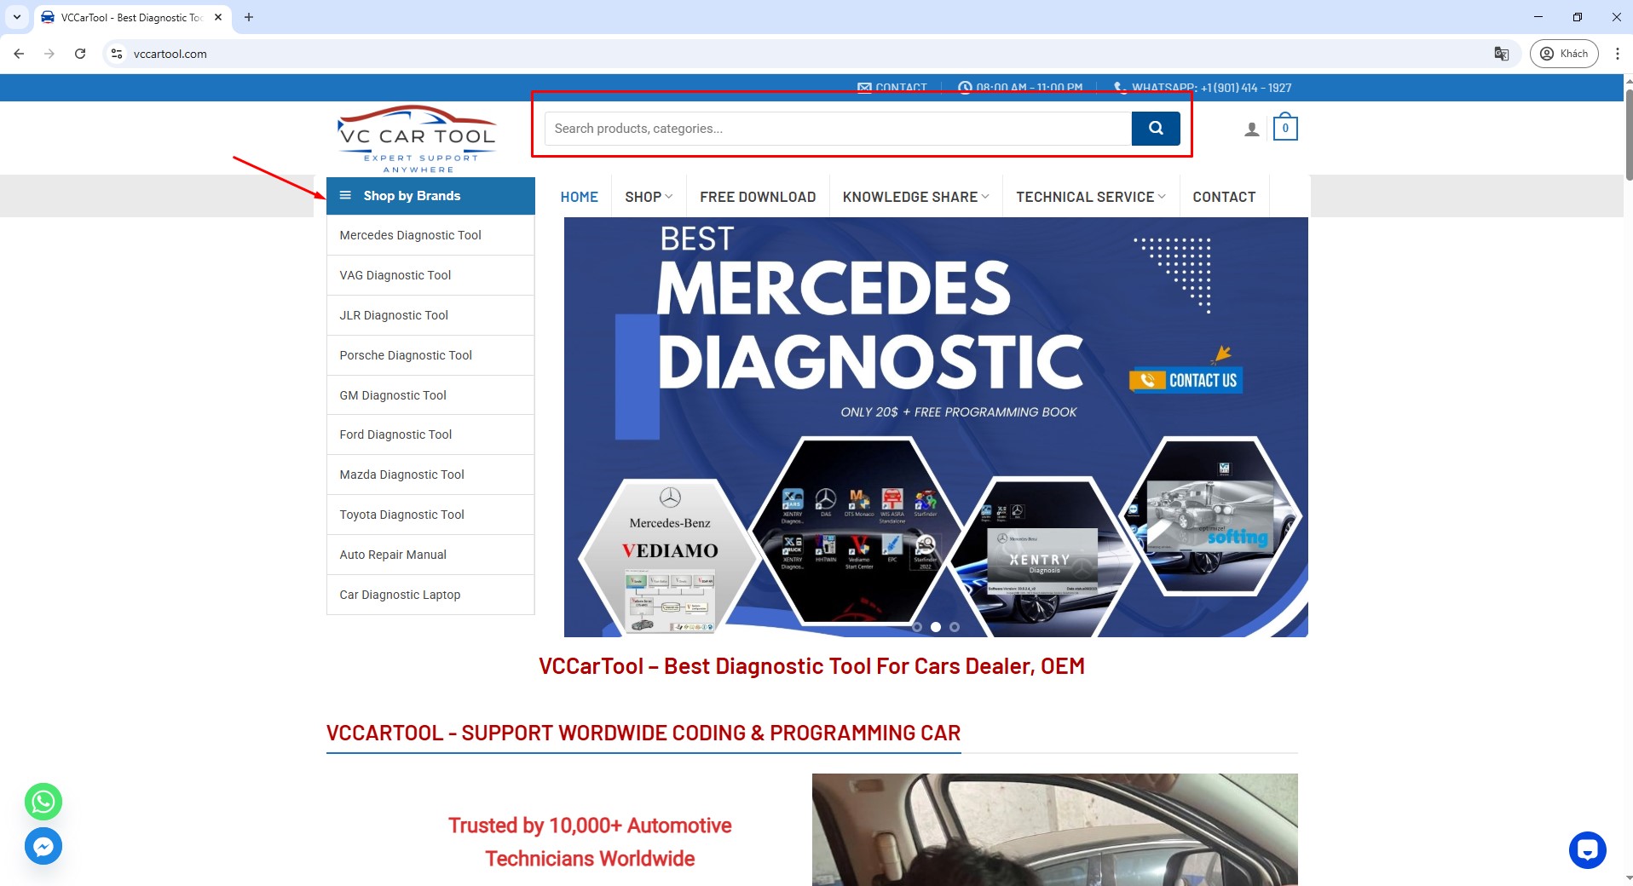Open the Car Diagnostic Laptop link
1633x886 pixels.
tap(400, 595)
